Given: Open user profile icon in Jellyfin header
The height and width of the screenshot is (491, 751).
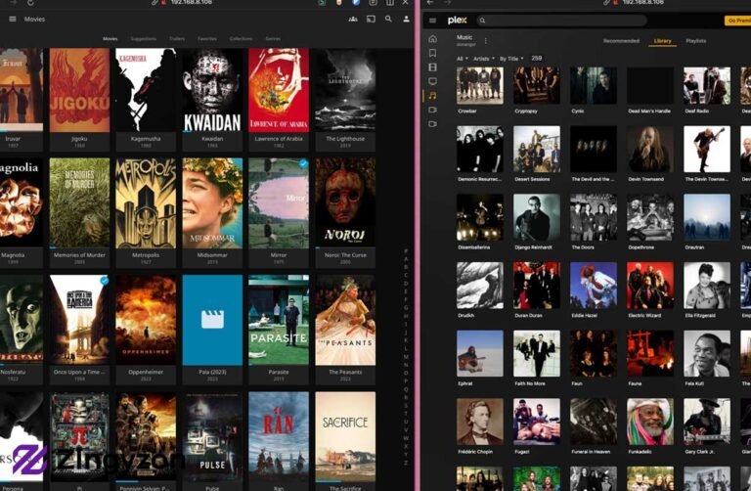Looking at the screenshot, I should [406, 20].
